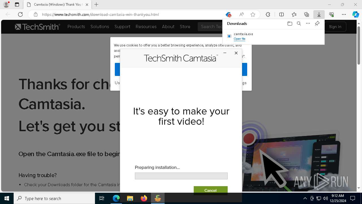Open the Resources menu
The image size is (362, 204).
coord(146,27)
